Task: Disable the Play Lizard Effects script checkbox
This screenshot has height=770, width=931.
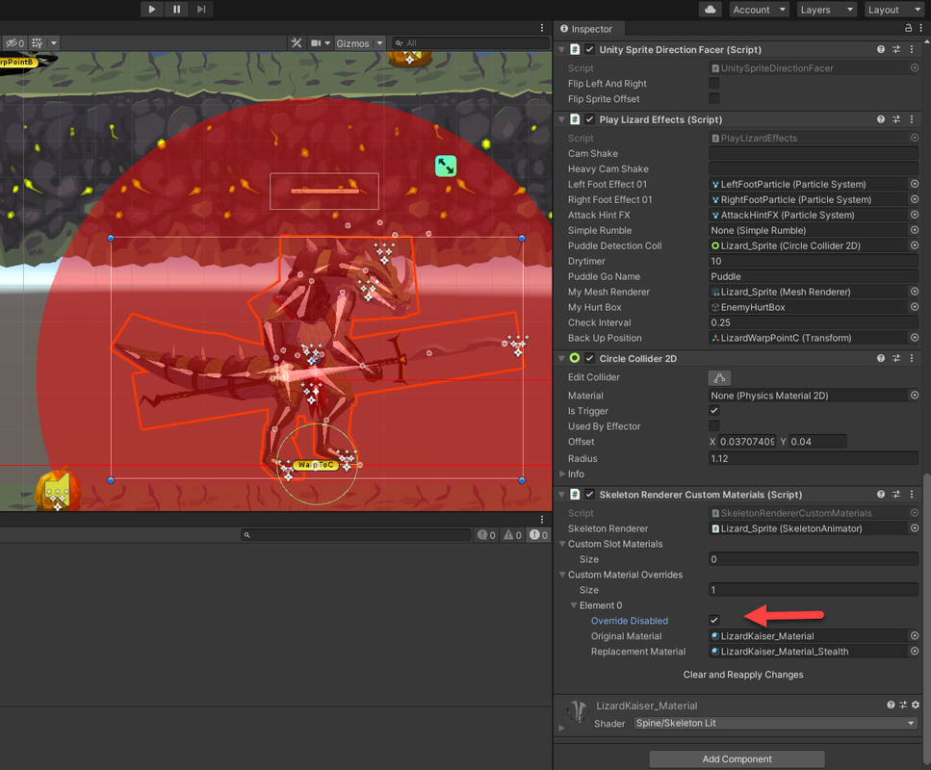Action: click(589, 119)
